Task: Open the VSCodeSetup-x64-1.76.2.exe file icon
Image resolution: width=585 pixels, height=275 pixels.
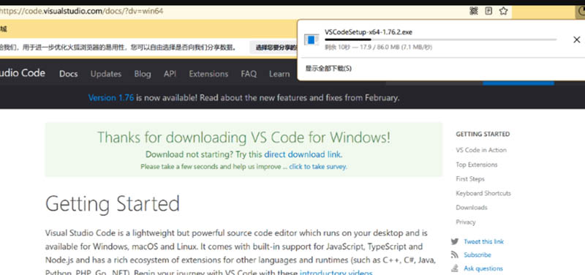Action: [x=312, y=39]
